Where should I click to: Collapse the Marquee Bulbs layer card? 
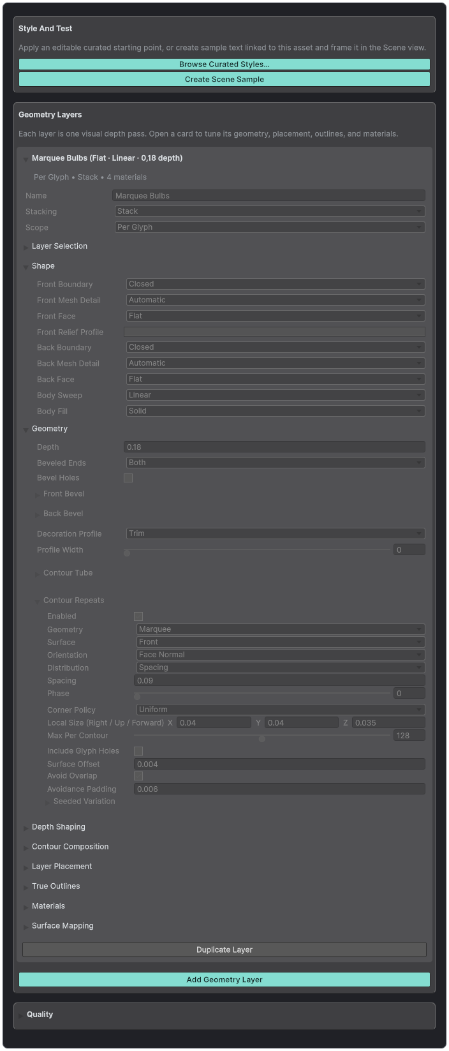(26, 159)
